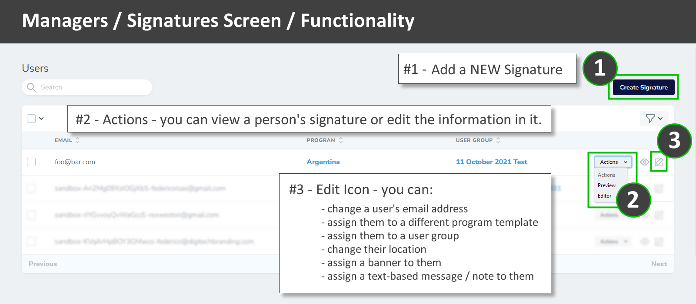Check the box for the digitechbranding.com row
The image size is (696, 304).
pos(31,241)
